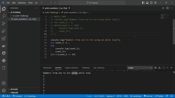
Task: Click Js code Challenge breadcrumb
Action: tap(50, 13)
